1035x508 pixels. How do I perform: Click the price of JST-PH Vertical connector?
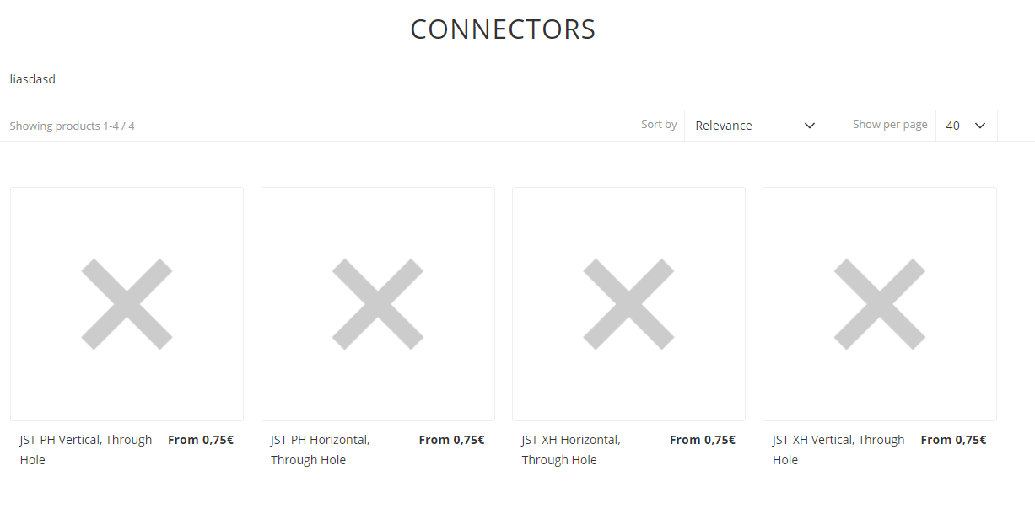point(201,440)
